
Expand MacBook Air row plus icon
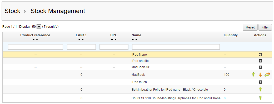click(x=260, y=67)
